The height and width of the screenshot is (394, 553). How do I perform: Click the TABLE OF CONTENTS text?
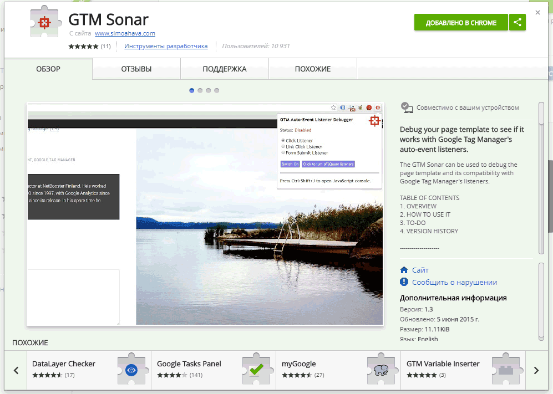[x=429, y=198]
